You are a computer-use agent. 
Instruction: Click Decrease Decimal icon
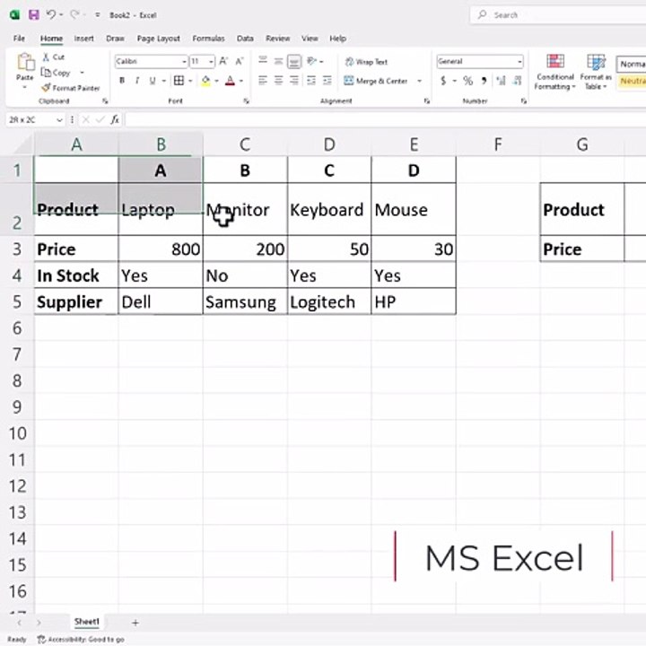coord(518,81)
